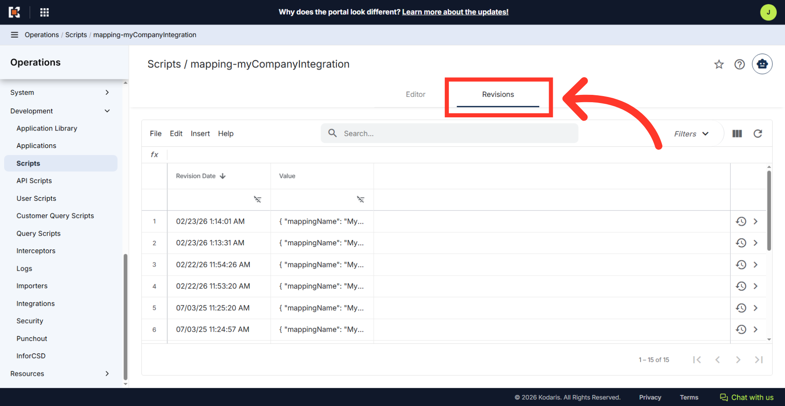Click the Operations breadcrumb link
This screenshot has height=406, width=785.
(42, 35)
